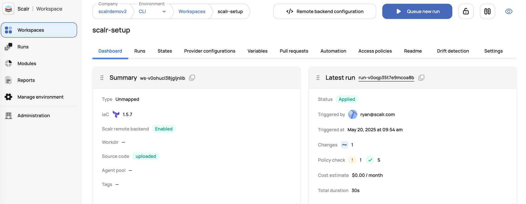The width and height of the screenshot is (526, 204).
Task: Open Administration in the sidebar
Action: click(x=39, y=115)
